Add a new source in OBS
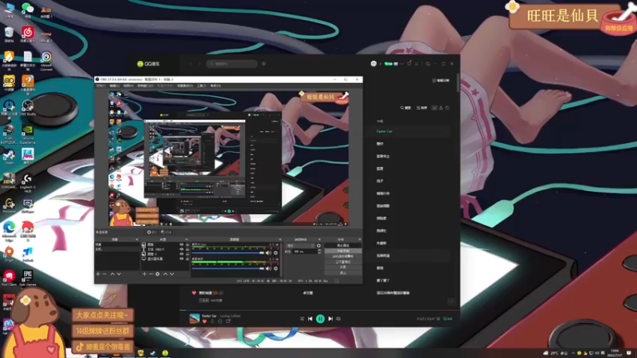This screenshot has width=637, height=358. (x=144, y=274)
